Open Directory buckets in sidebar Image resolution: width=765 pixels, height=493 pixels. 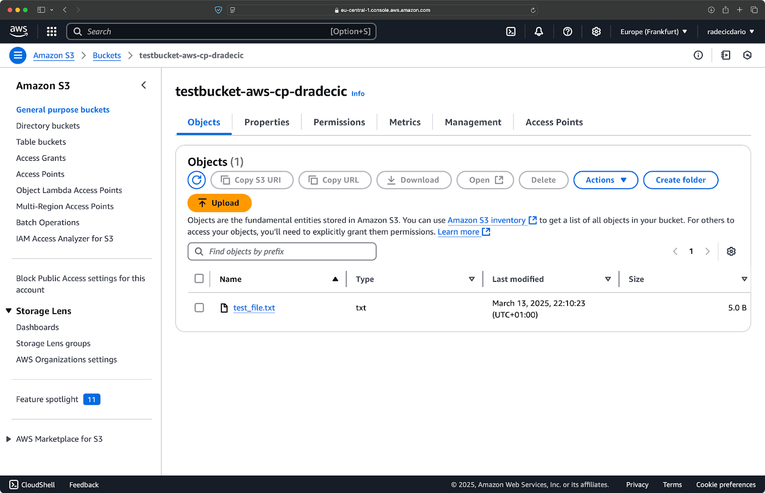[x=48, y=126]
